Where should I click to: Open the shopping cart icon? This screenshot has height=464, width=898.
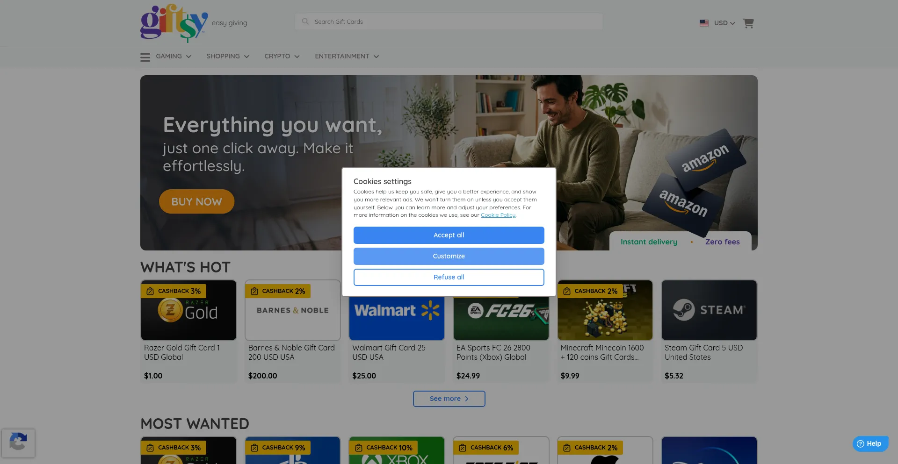(x=748, y=23)
